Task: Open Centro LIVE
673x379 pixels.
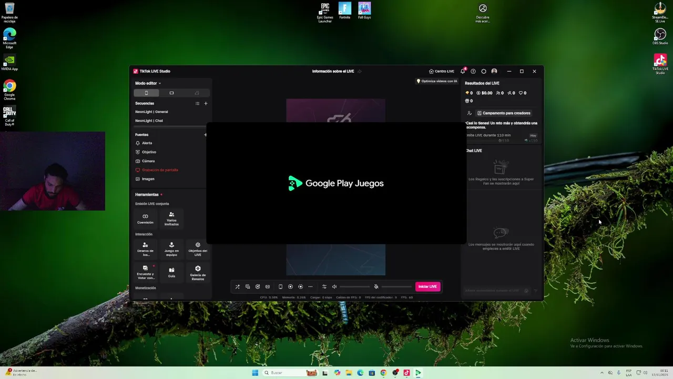Action: tap(441, 71)
